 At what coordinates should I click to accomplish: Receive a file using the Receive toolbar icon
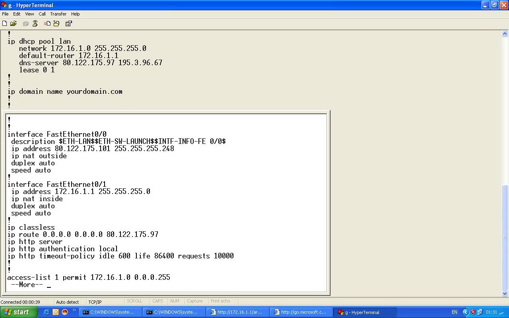(x=56, y=23)
